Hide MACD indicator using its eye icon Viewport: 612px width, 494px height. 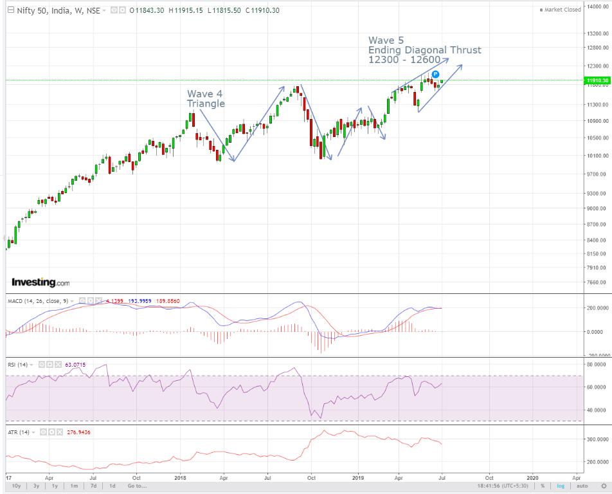pyautogui.click(x=82, y=300)
